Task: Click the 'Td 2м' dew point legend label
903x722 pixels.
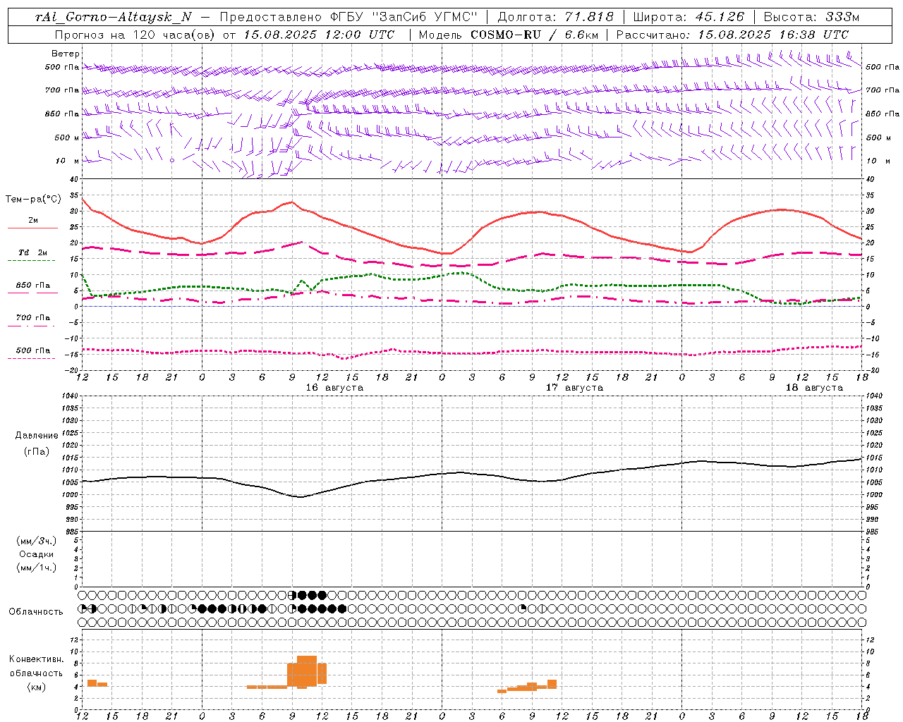Action: (x=33, y=252)
